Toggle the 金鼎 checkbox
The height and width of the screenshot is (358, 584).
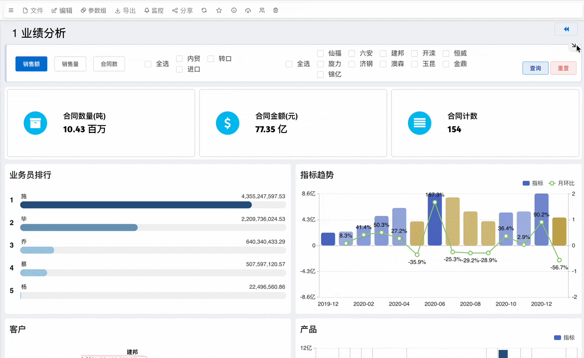(x=446, y=64)
